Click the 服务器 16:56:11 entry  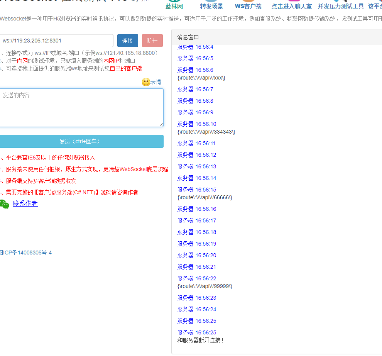(x=197, y=143)
